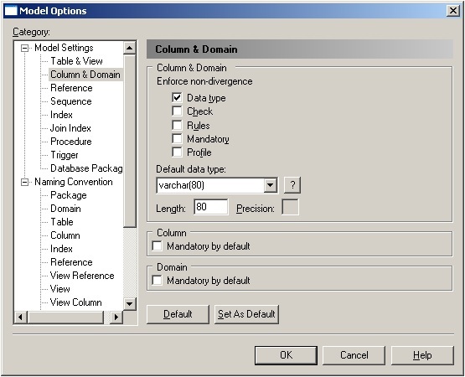This screenshot has width=465, height=377.
Task: Select Table under Naming Convention
Action: [62, 222]
